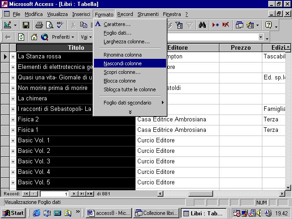Select Nascondi colonne menu entry

pos(130,63)
